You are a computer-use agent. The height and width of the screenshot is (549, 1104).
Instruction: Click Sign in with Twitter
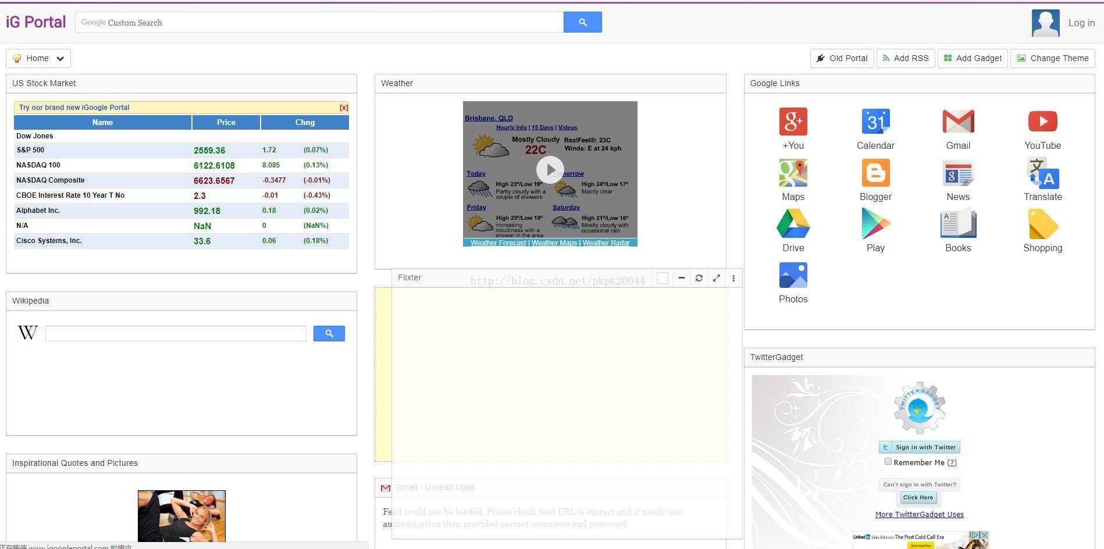[x=919, y=447]
